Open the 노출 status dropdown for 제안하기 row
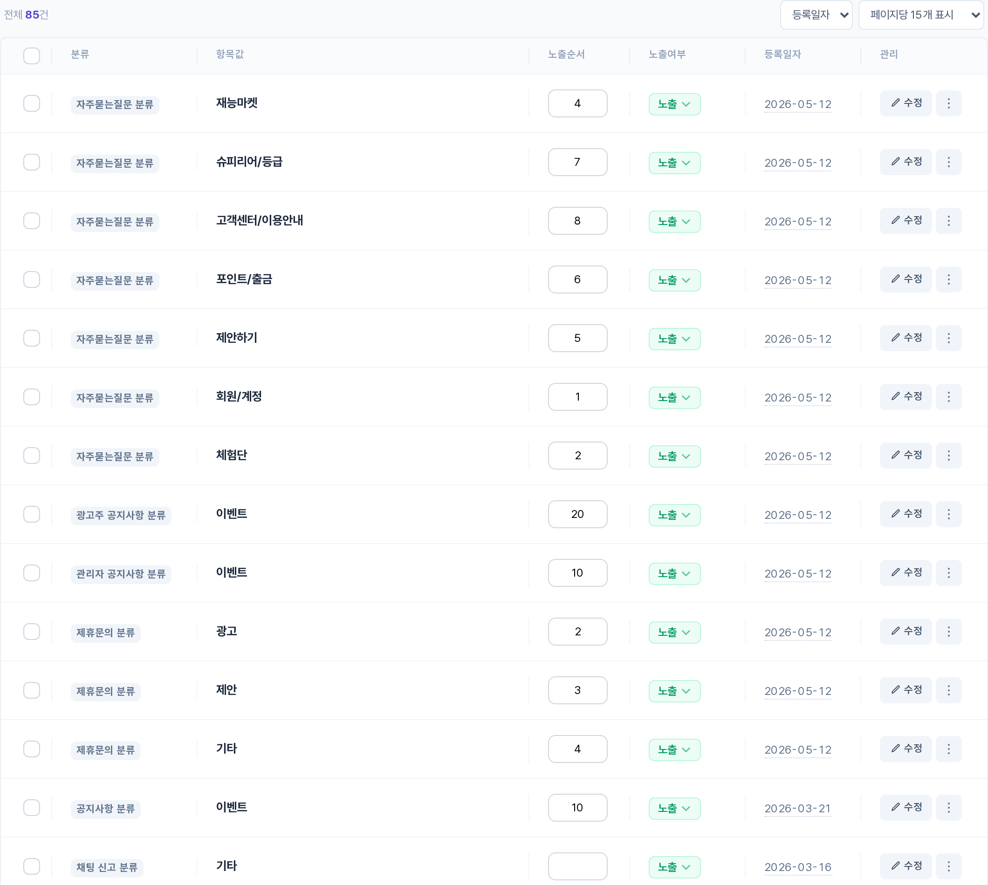 pyautogui.click(x=674, y=339)
